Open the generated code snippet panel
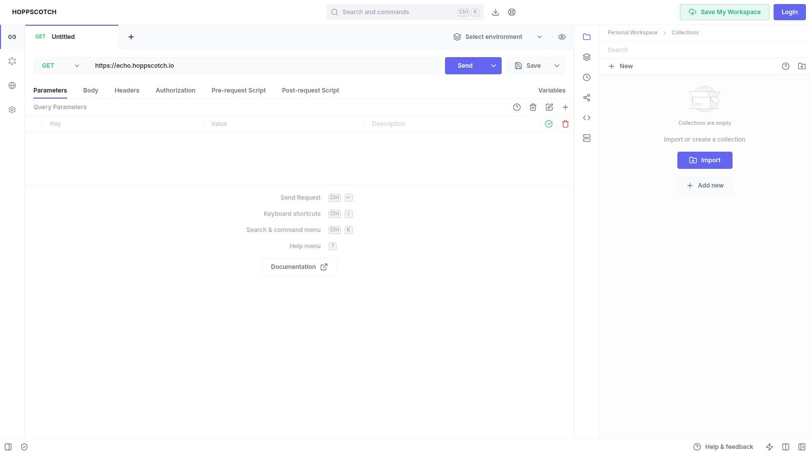This screenshot has width=810, height=455. tap(586, 117)
